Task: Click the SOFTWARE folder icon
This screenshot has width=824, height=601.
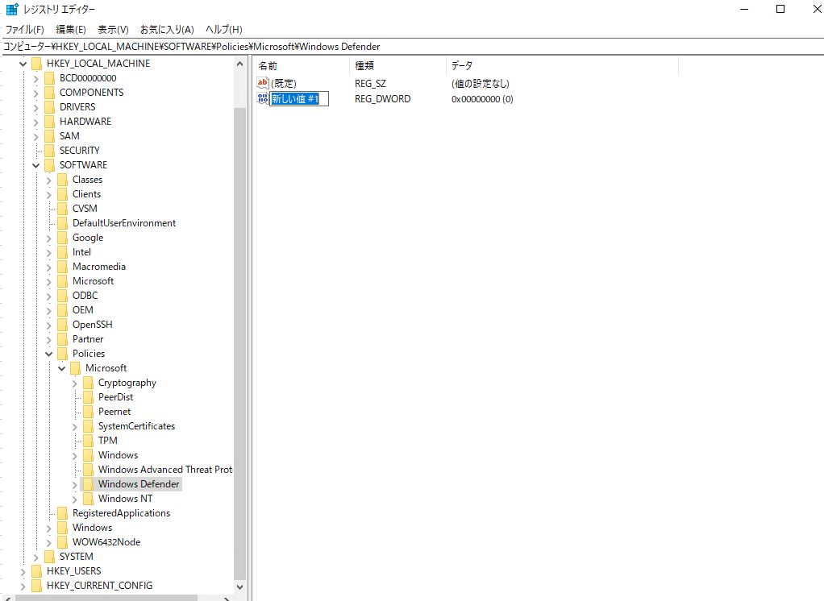Action: click(50, 165)
